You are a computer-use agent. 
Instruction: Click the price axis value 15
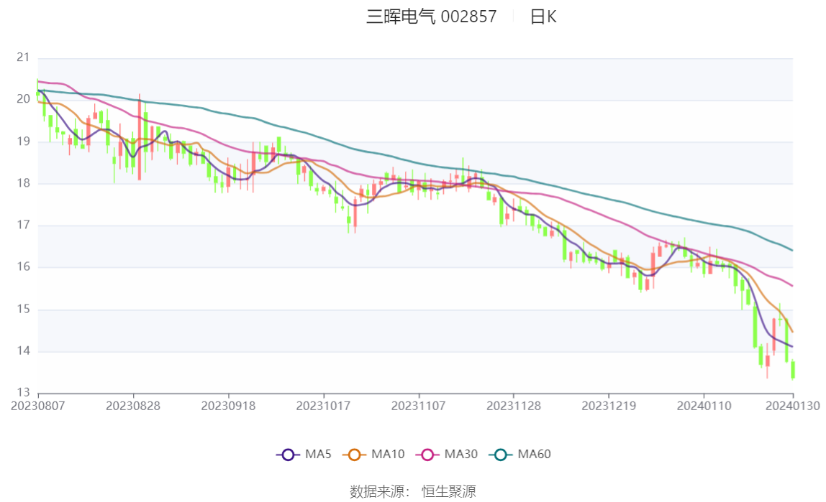(x=23, y=309)
